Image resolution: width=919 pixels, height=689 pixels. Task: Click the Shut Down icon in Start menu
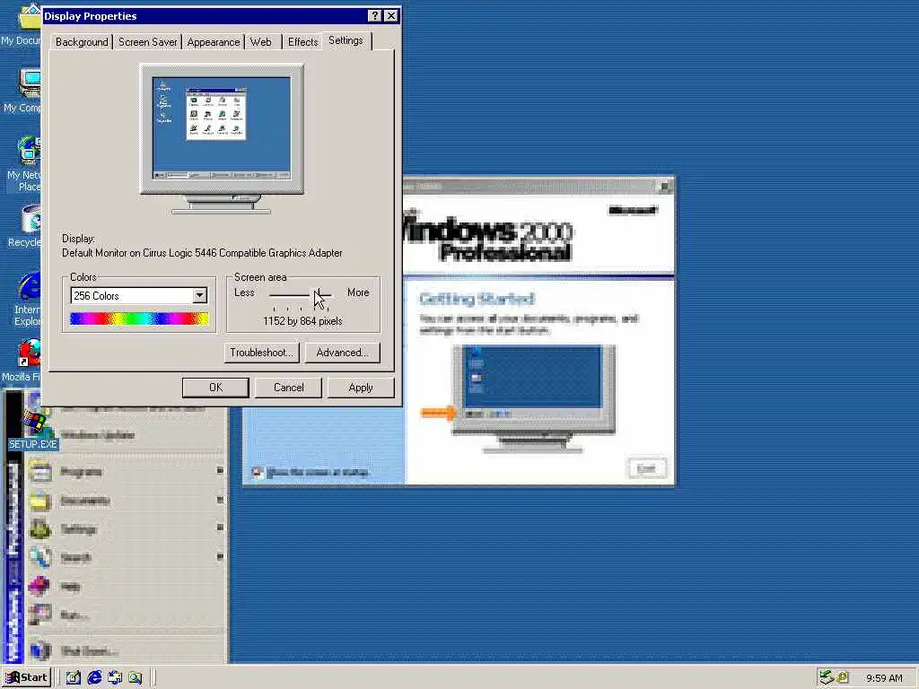39,650
